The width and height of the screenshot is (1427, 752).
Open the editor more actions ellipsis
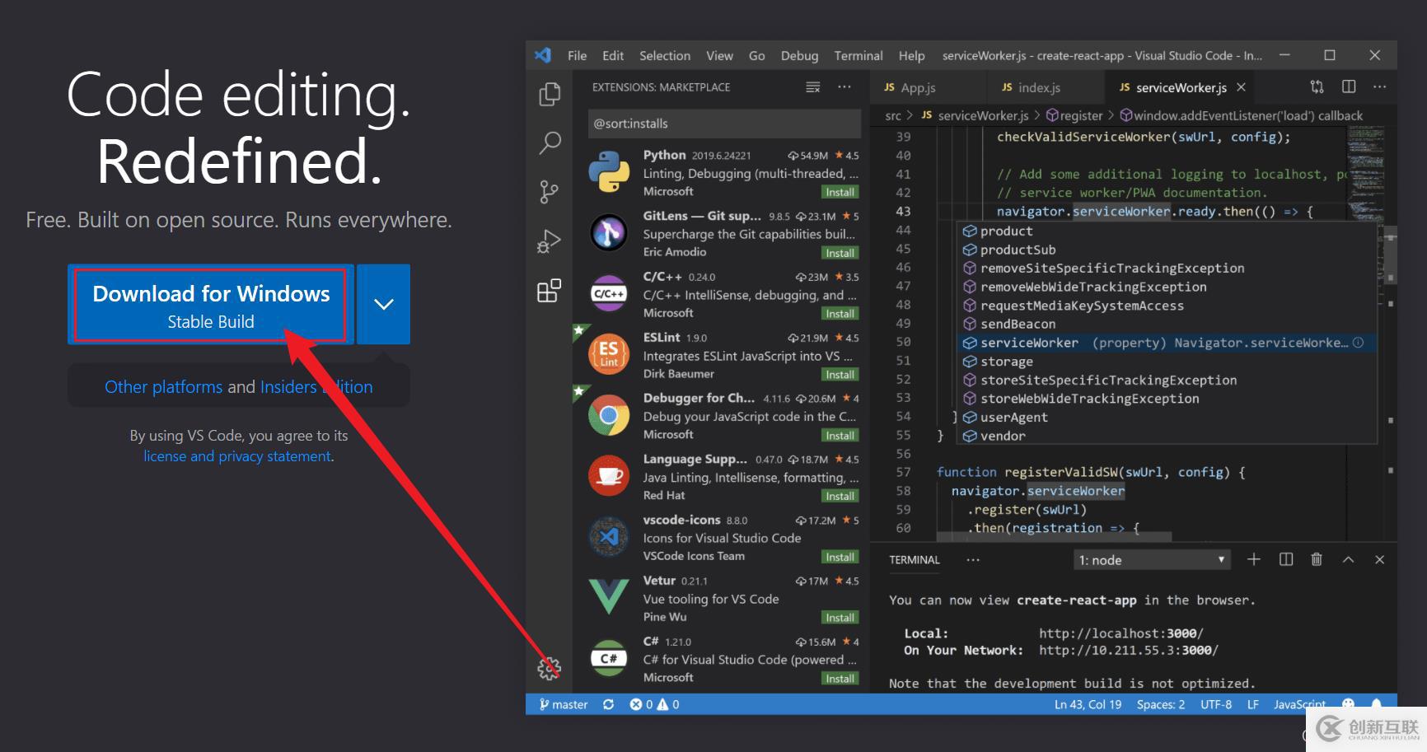[1380, 86]
